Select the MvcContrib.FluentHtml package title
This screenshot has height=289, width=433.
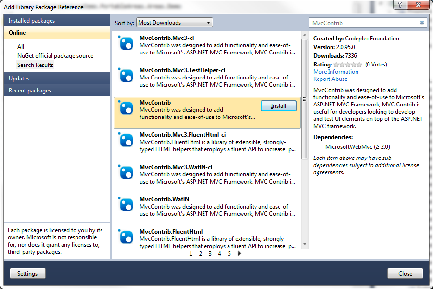coord(171,232)
